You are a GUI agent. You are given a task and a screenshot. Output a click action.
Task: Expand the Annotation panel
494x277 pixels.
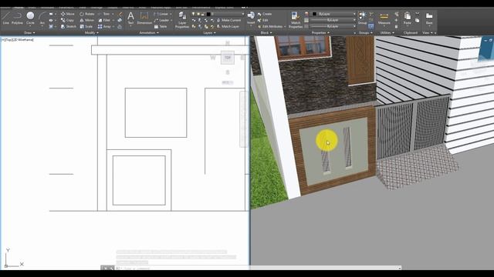point(149,32)
